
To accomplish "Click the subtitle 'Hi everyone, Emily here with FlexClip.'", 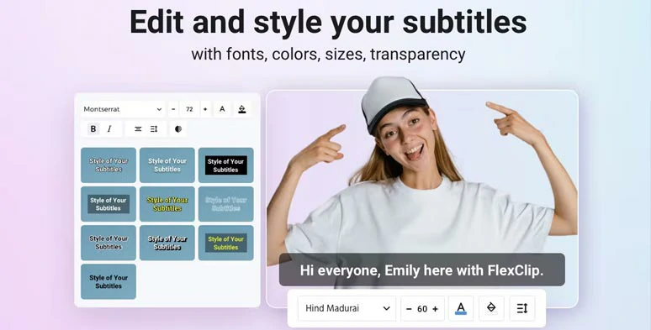I will coord(422,270).
